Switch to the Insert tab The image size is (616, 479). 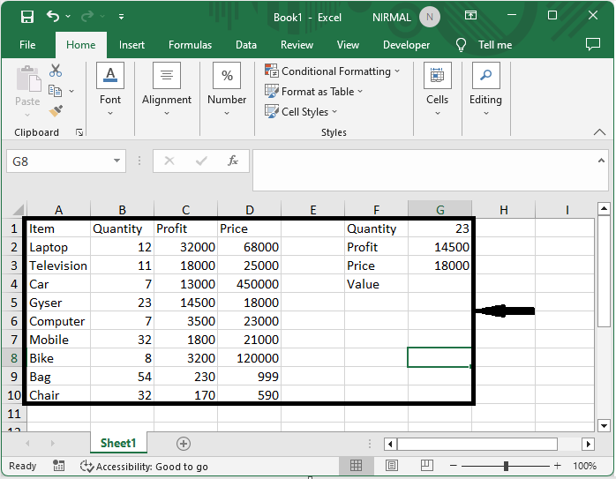pos(131,45)
